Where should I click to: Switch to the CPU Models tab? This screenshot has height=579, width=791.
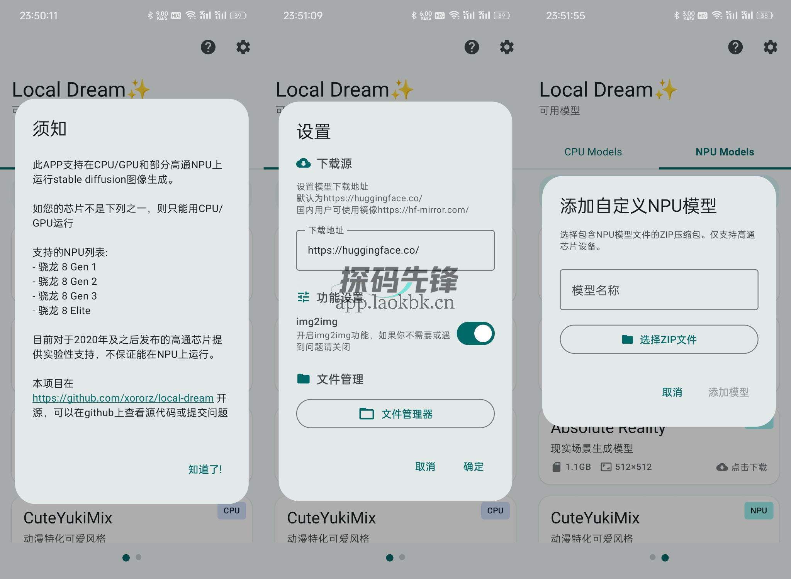click(x=593, y=152)
